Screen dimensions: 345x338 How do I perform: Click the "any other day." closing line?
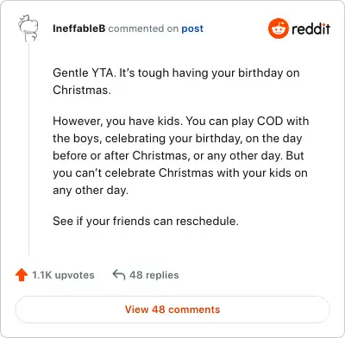[x=91, y=191]
